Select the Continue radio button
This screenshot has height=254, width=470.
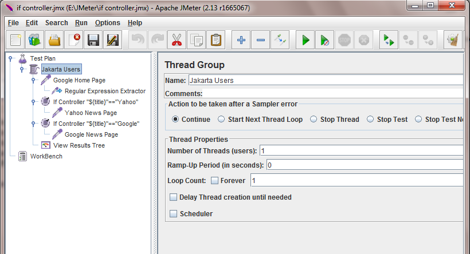point(175,120)
